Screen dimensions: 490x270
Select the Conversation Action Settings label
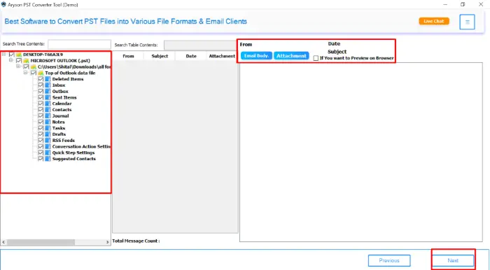pos(81,146)
